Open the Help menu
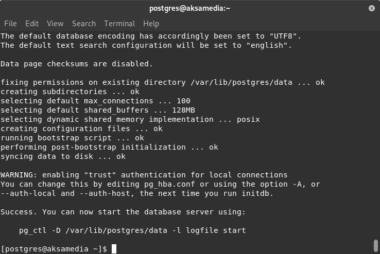 coord(151,24)
